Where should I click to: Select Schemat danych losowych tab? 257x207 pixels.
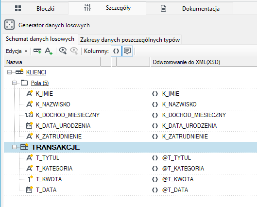tap(40, 39)
